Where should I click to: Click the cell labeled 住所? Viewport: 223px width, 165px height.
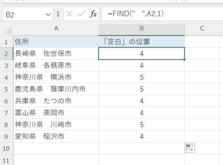pos(56,42)
